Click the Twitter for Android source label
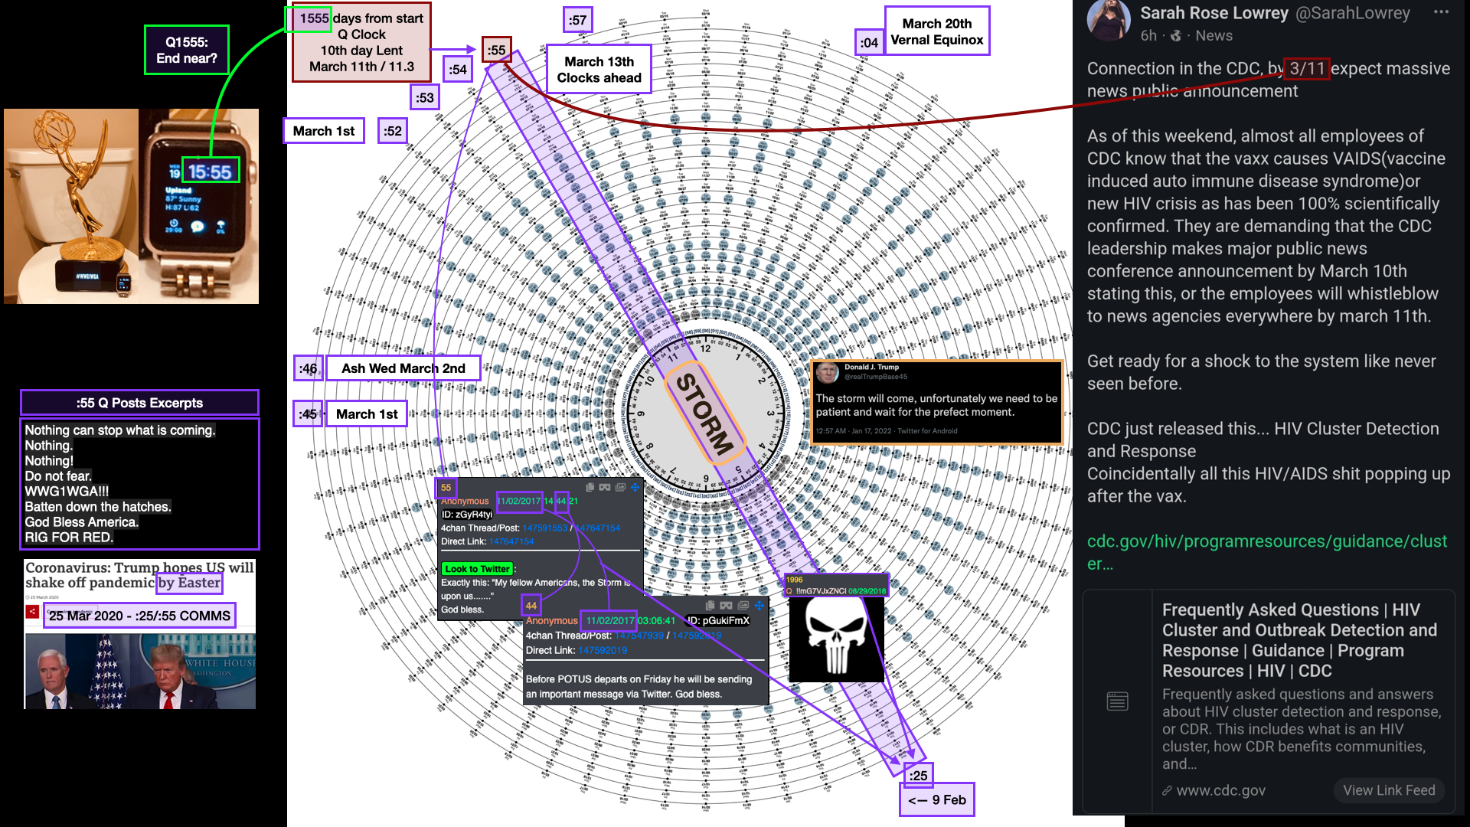Image resolution: width=1470 pixels, height=827 pixels. click(x=927, y=431)
